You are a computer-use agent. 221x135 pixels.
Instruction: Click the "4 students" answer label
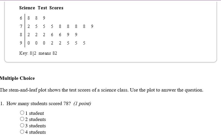(35, 132)
